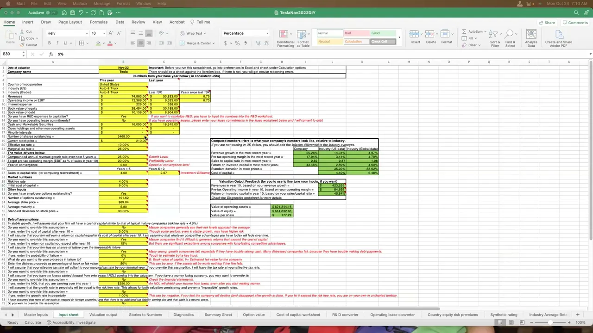Screen dimensions: 593x333
Task: Toggle bottom vertical alignment
Action: 149,33
